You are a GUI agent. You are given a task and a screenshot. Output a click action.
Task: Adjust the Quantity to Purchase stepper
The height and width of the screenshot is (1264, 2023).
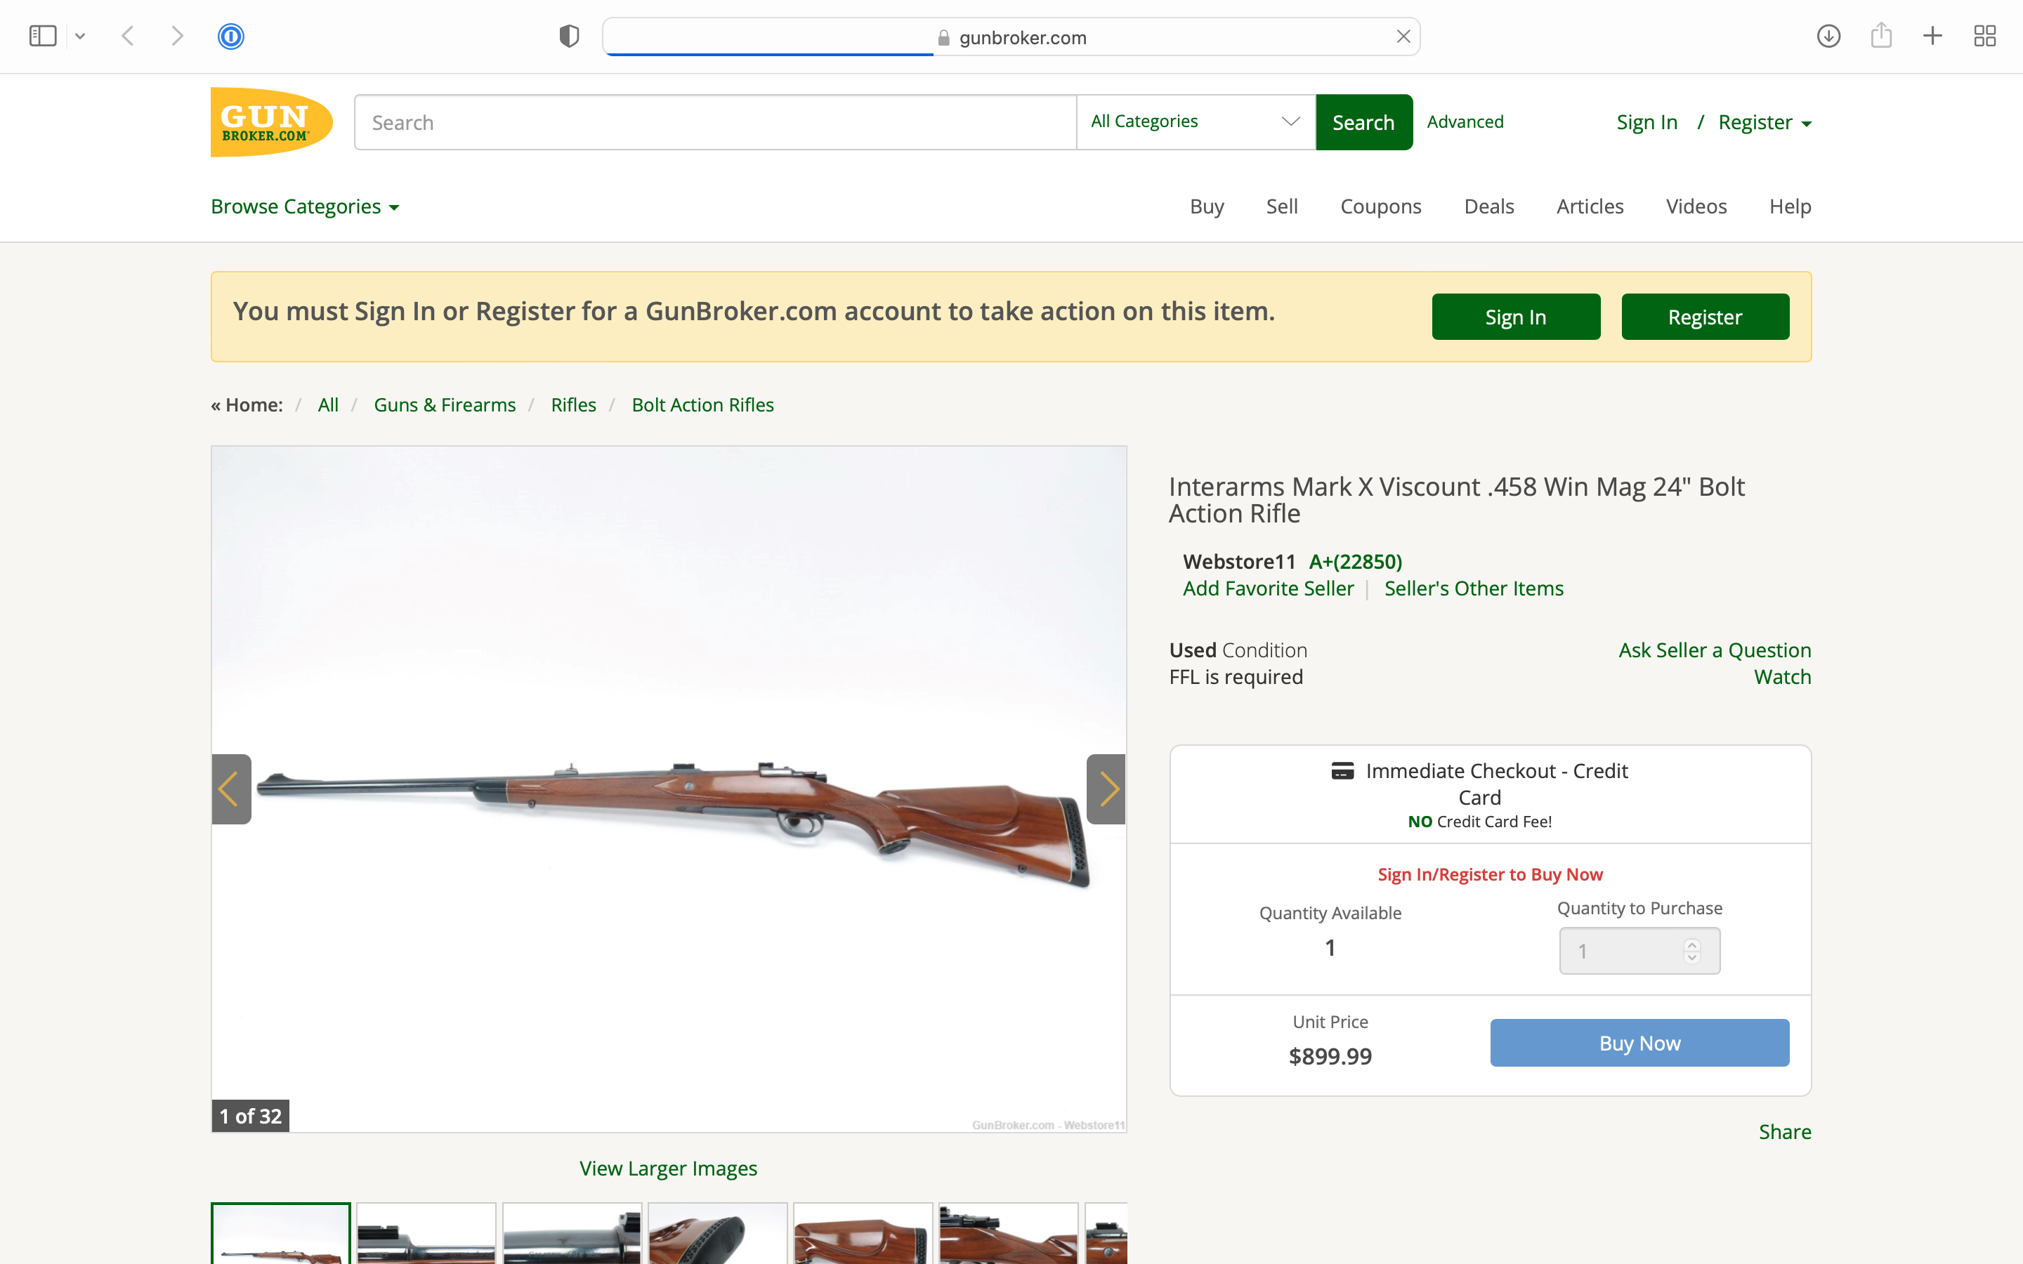1692,951
